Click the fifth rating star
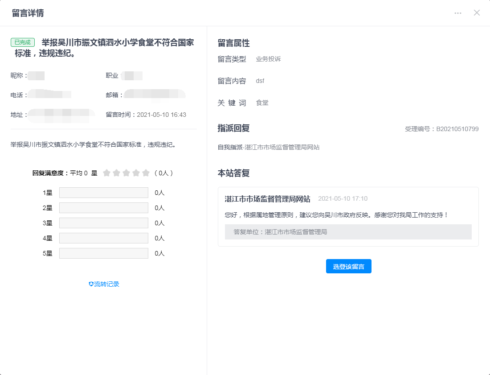Viewport: 490px width, 375px height. coord(146,173)
